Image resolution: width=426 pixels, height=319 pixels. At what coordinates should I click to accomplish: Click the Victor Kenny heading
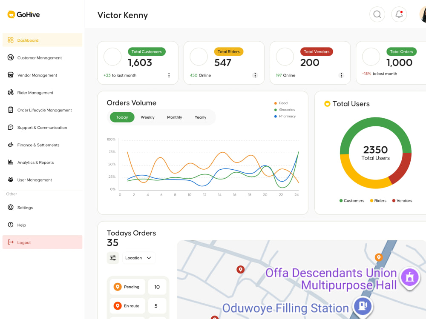pos(123,15)
